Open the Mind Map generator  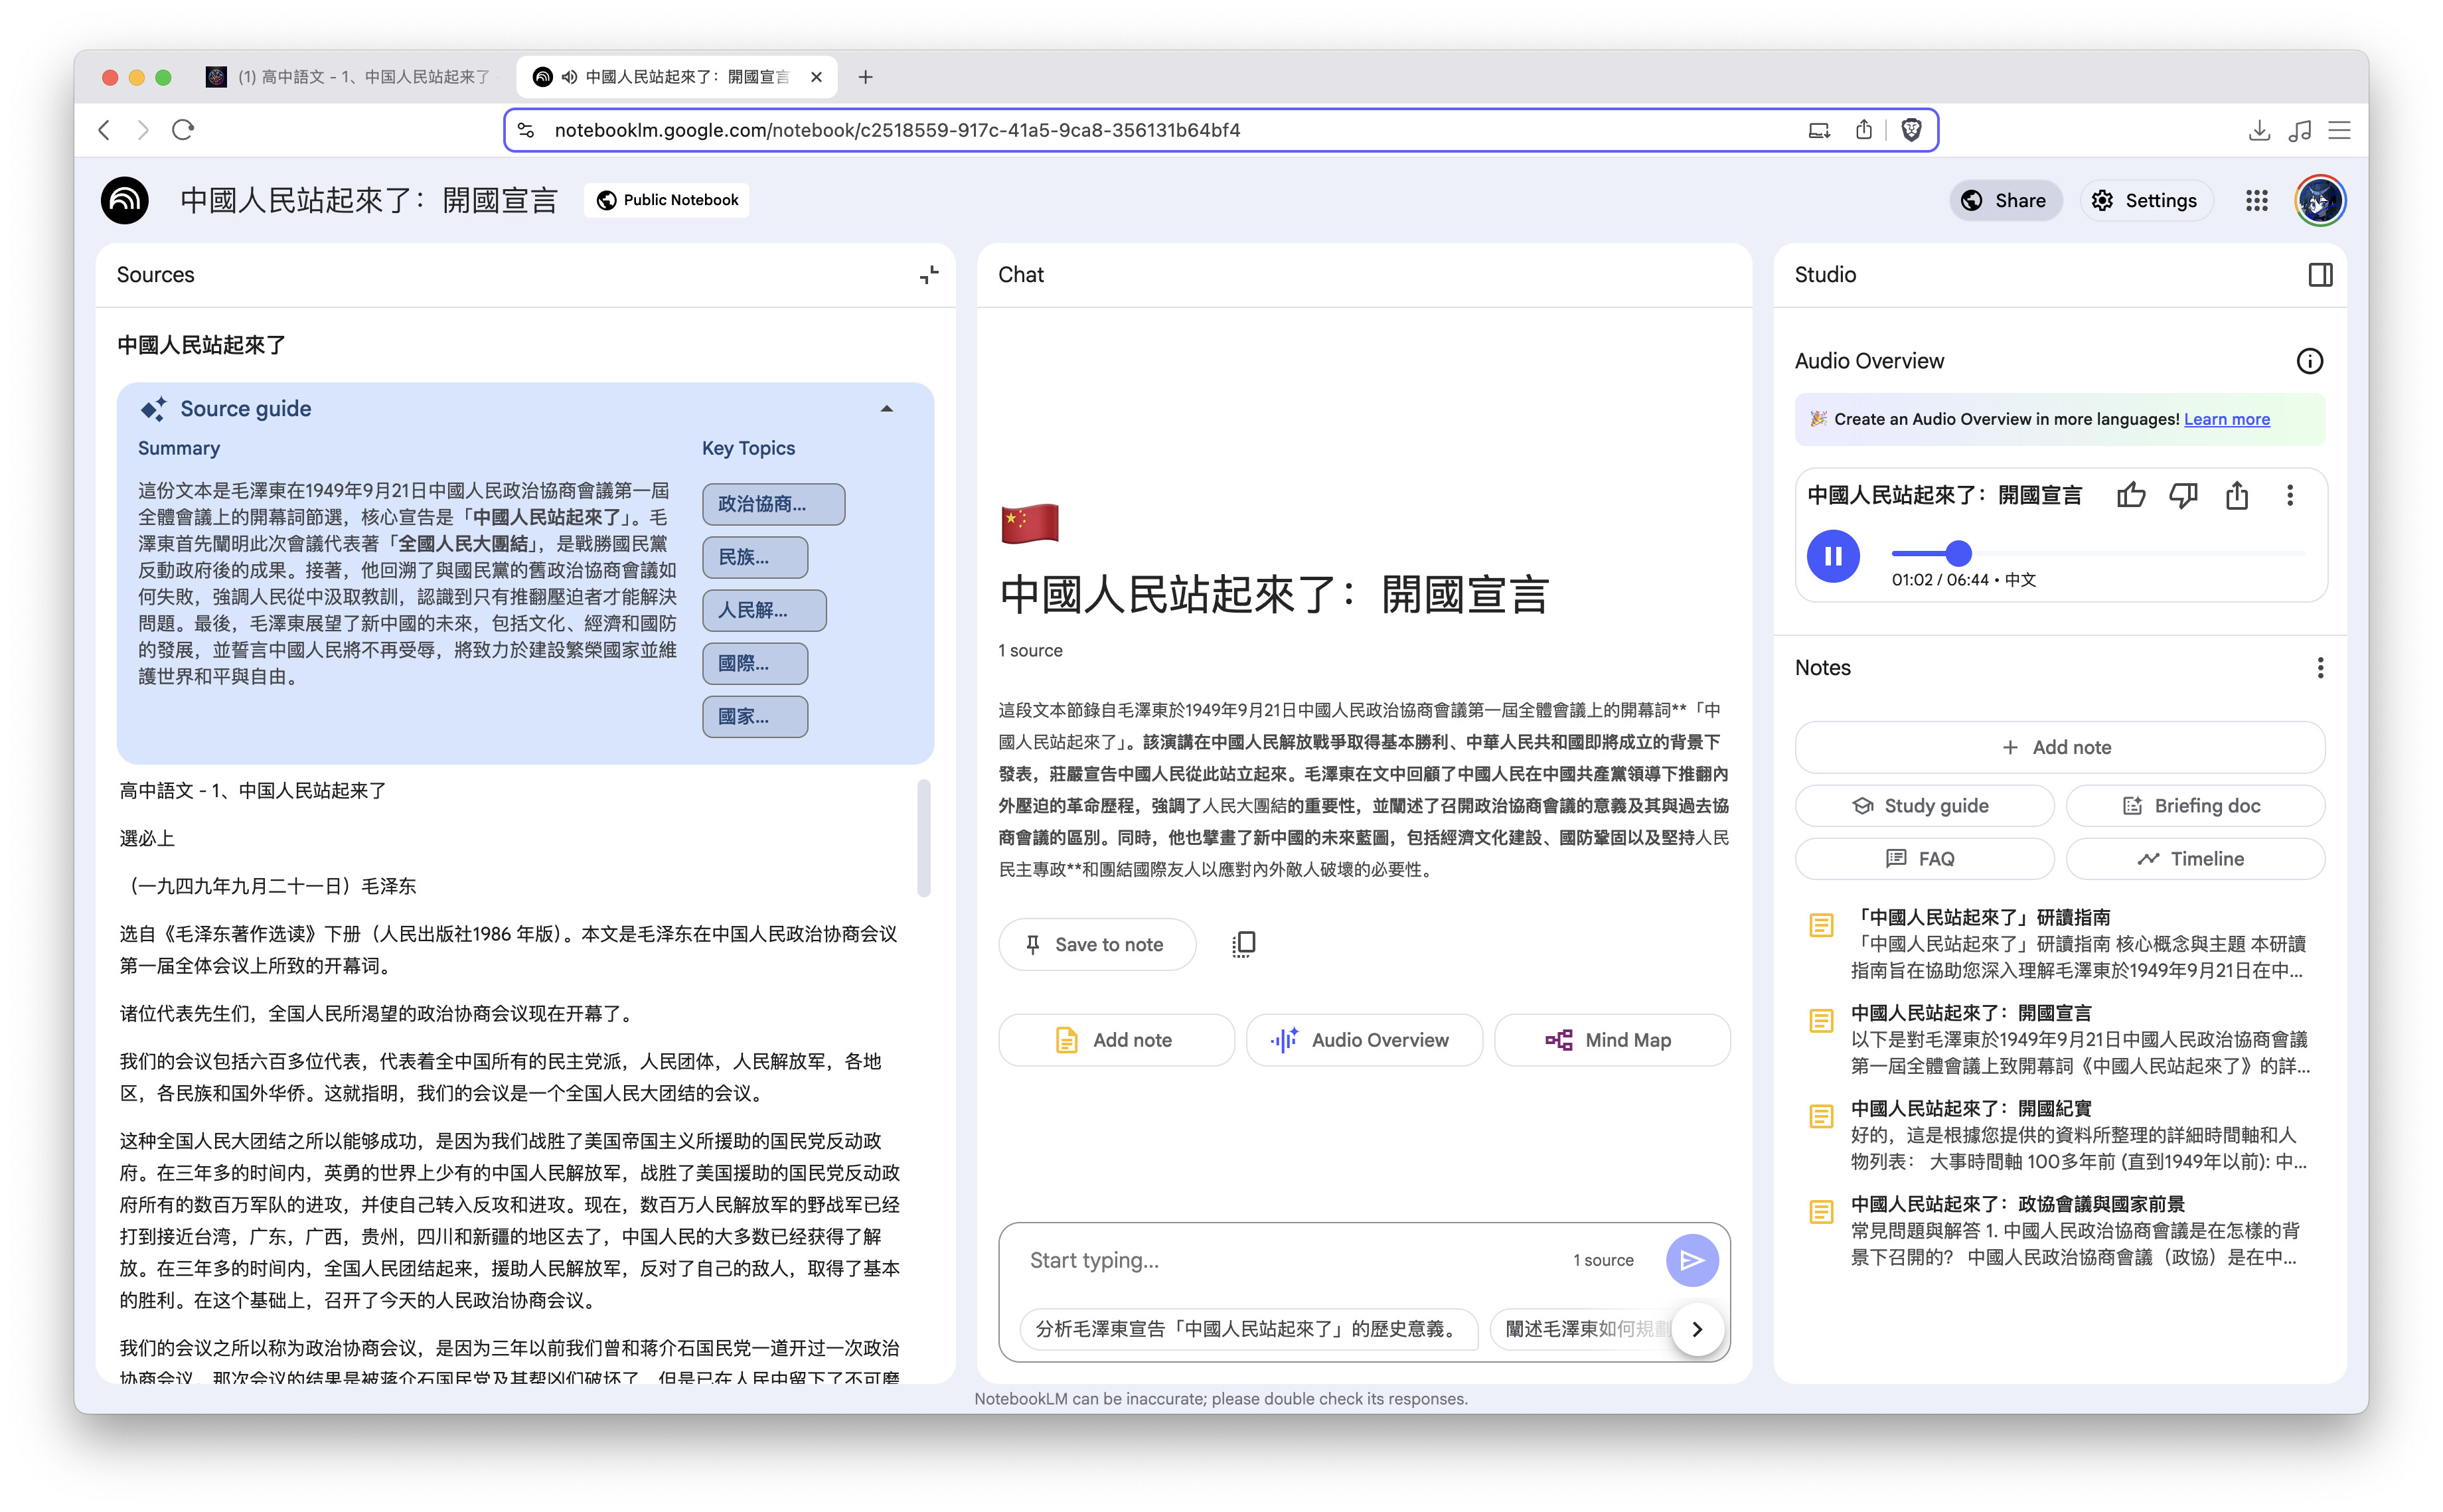(1611, 1040)
